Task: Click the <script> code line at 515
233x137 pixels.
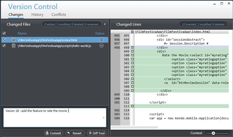Action: point(156,114)
